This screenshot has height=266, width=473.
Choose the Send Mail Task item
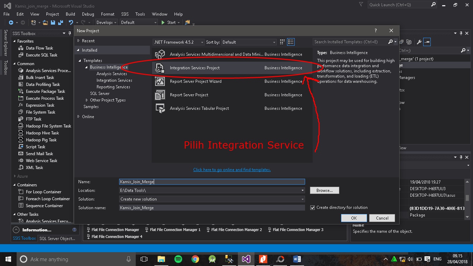coord(39,154)
